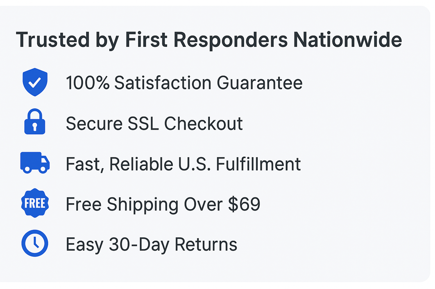The height and width of the screenshot is (289, 435).
Task: Click the "Secure SSL Checkout" label
Action: coord(154,123)
